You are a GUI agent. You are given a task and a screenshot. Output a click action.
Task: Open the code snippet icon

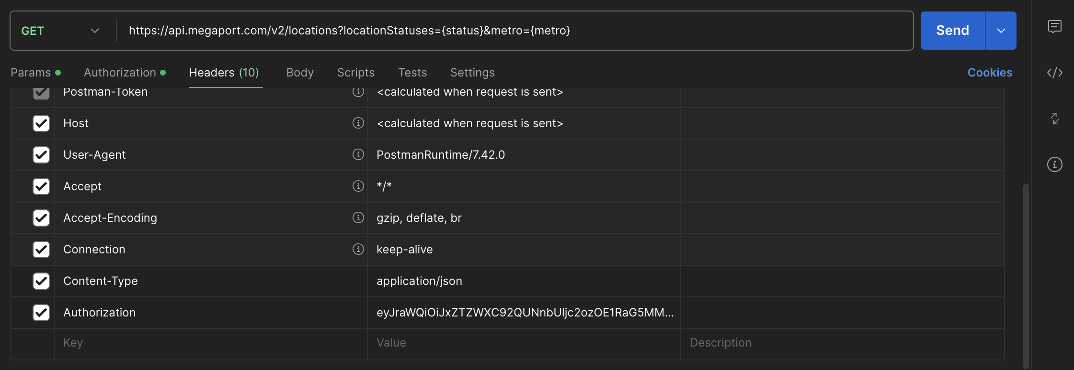click(1054, 73)
